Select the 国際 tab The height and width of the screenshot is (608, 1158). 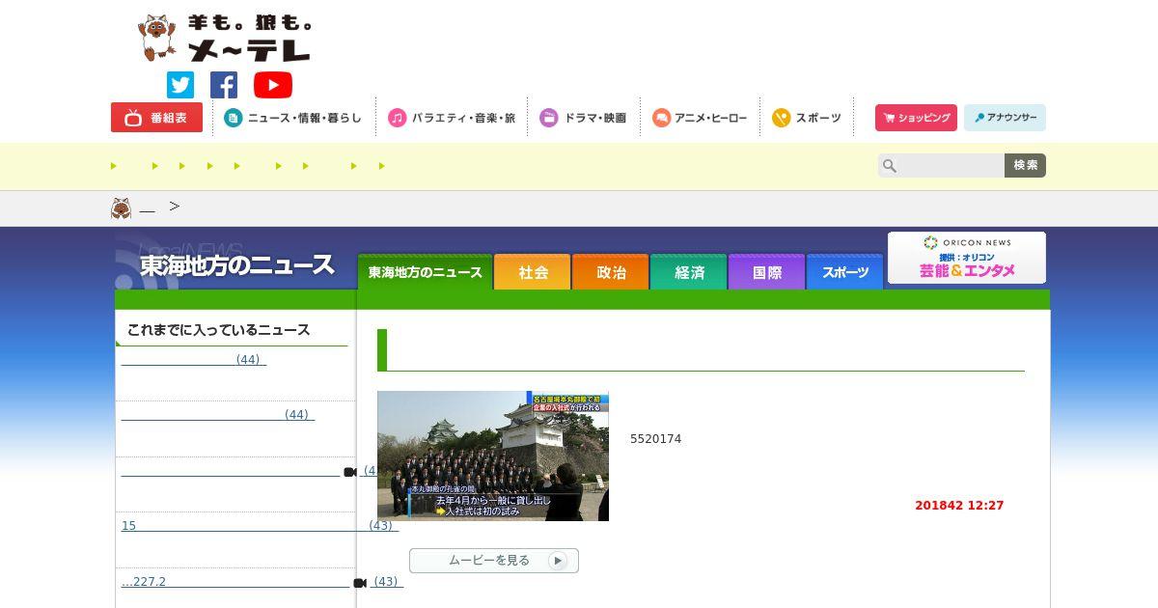click(767, 272)
